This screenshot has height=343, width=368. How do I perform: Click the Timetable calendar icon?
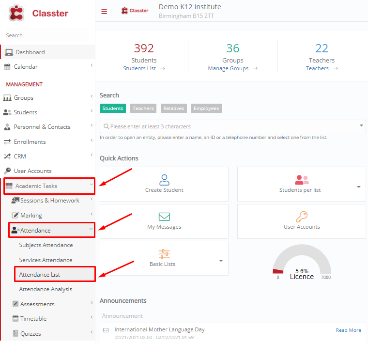(15, 318)
